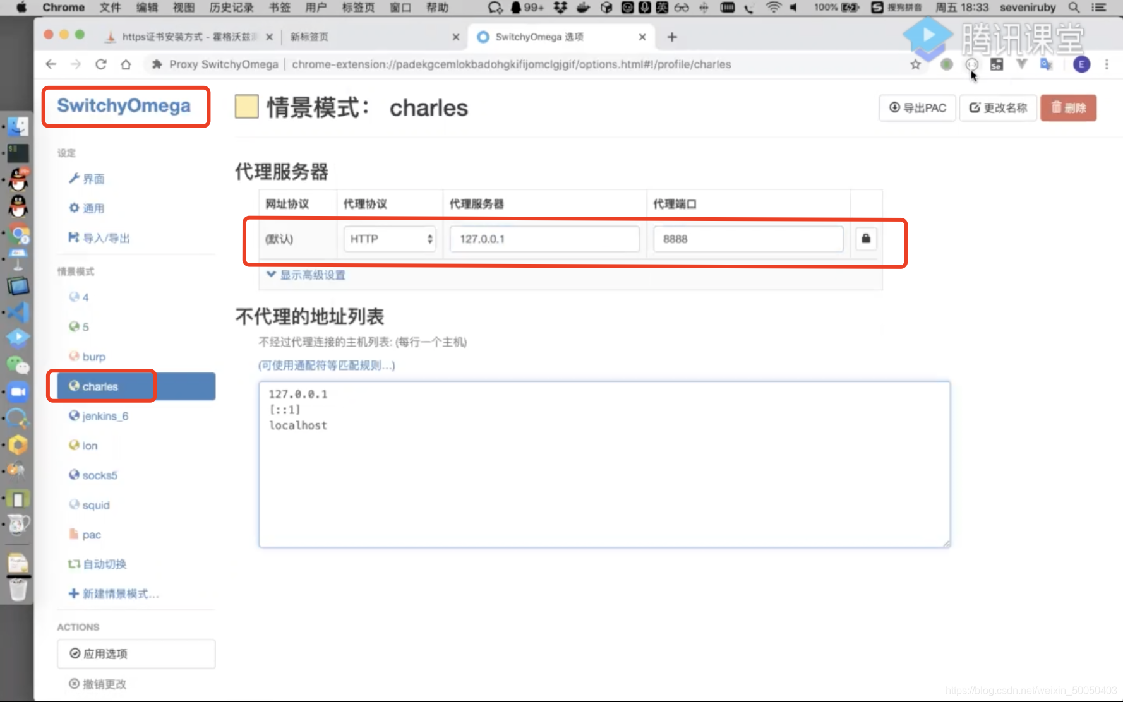Click the SwitchyOmega logo link
This screenshot has width=1123, height=702.
124,105
